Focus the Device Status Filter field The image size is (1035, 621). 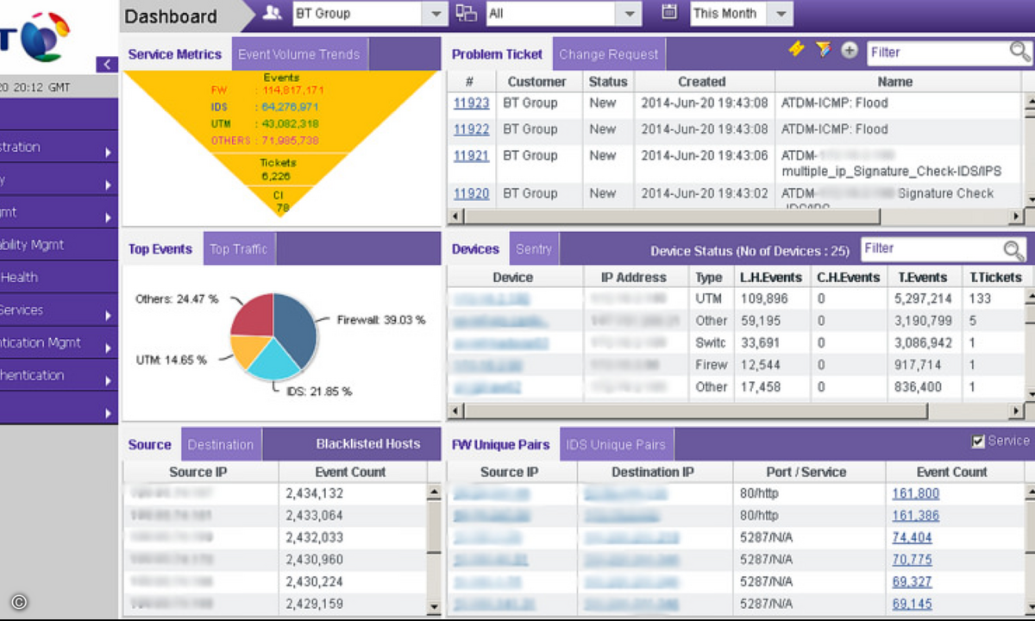click(x=931, y=248)
